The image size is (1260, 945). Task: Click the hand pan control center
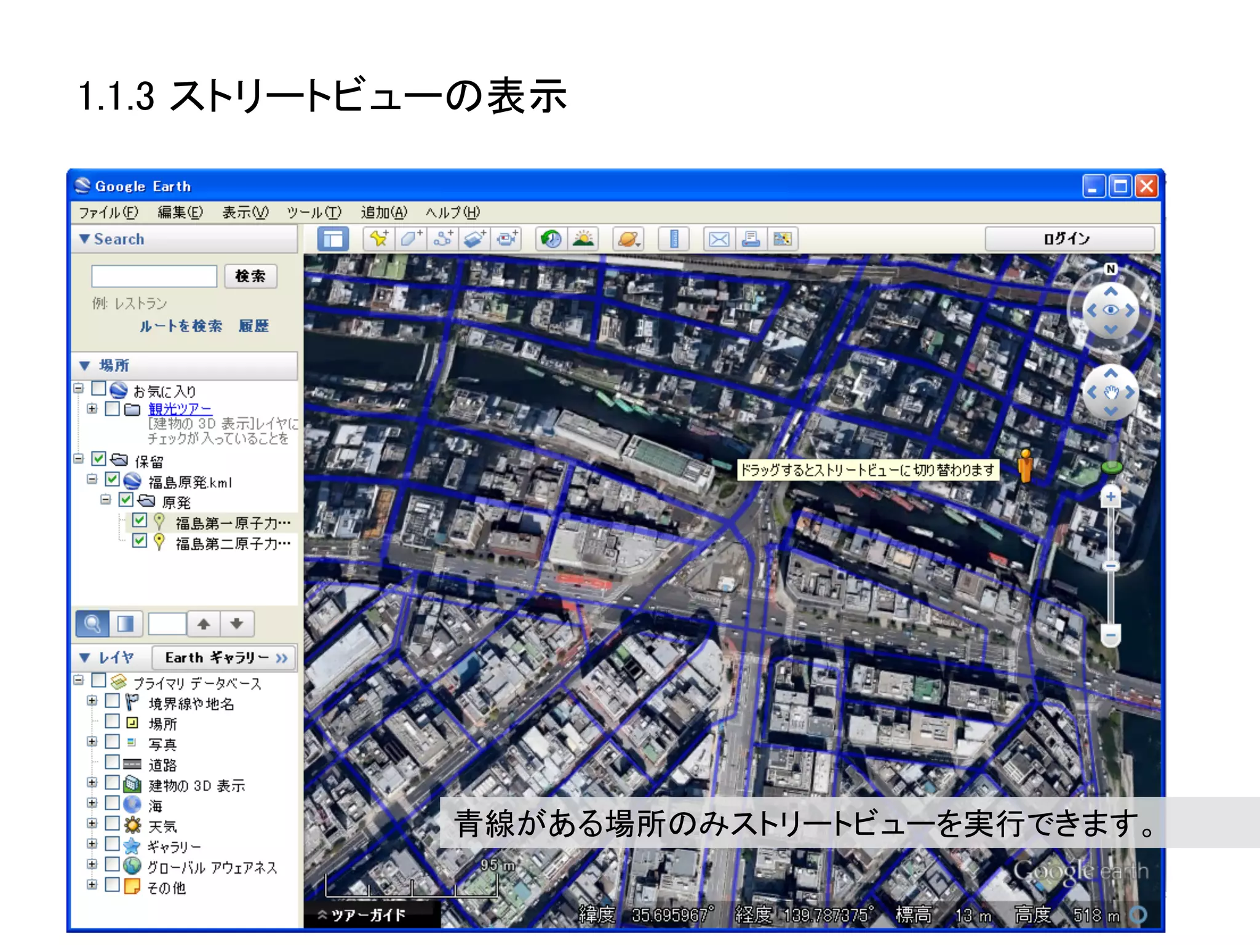[x=1110, y=393]
